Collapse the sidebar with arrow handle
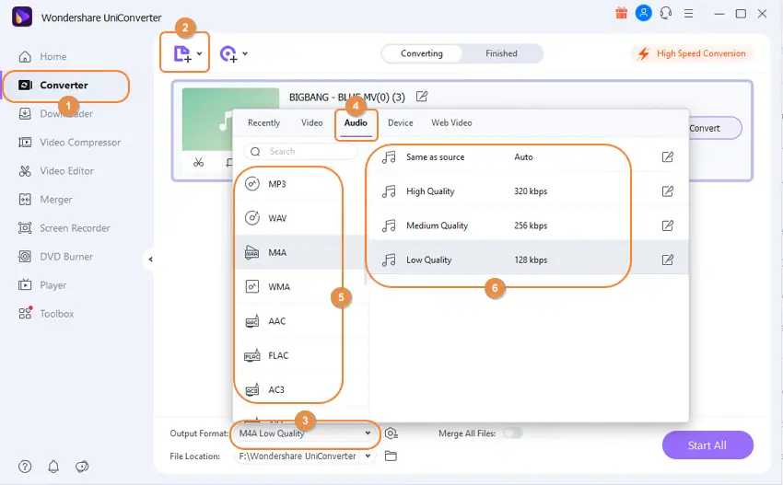The image size is (783, 485). 150,259
